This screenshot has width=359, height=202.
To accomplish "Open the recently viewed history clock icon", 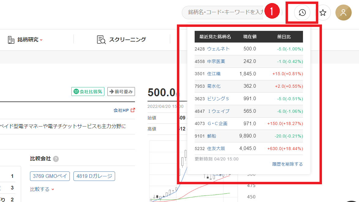I will pos(302,13).
